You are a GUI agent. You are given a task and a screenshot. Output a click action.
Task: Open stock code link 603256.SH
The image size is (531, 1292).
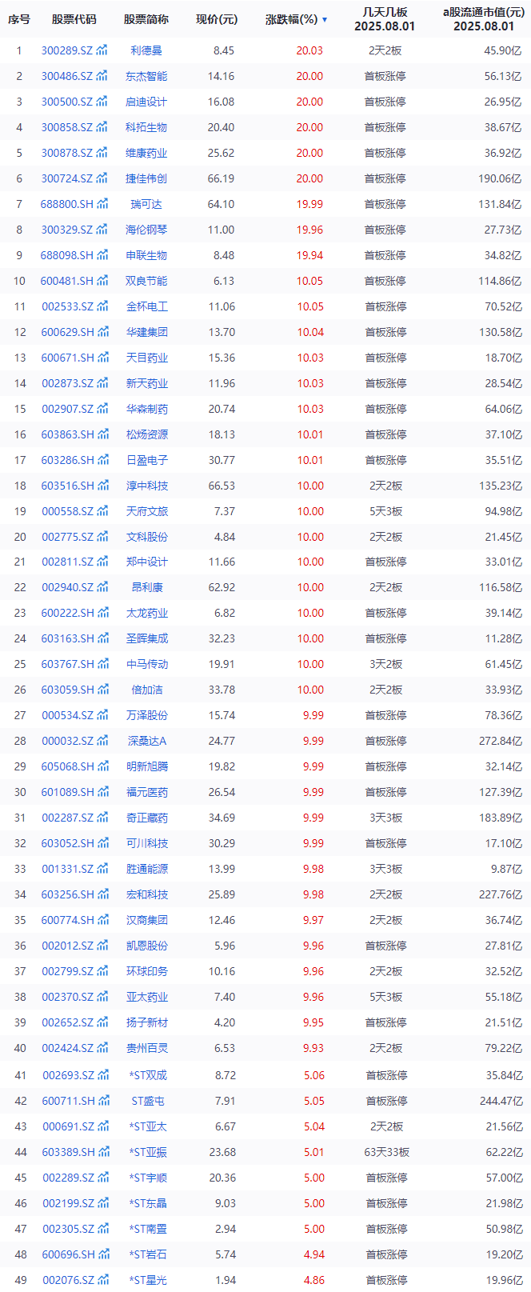tap(67, 894)
